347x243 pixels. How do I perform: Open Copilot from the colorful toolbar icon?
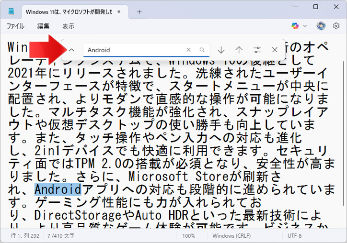[x=295, y=26]
